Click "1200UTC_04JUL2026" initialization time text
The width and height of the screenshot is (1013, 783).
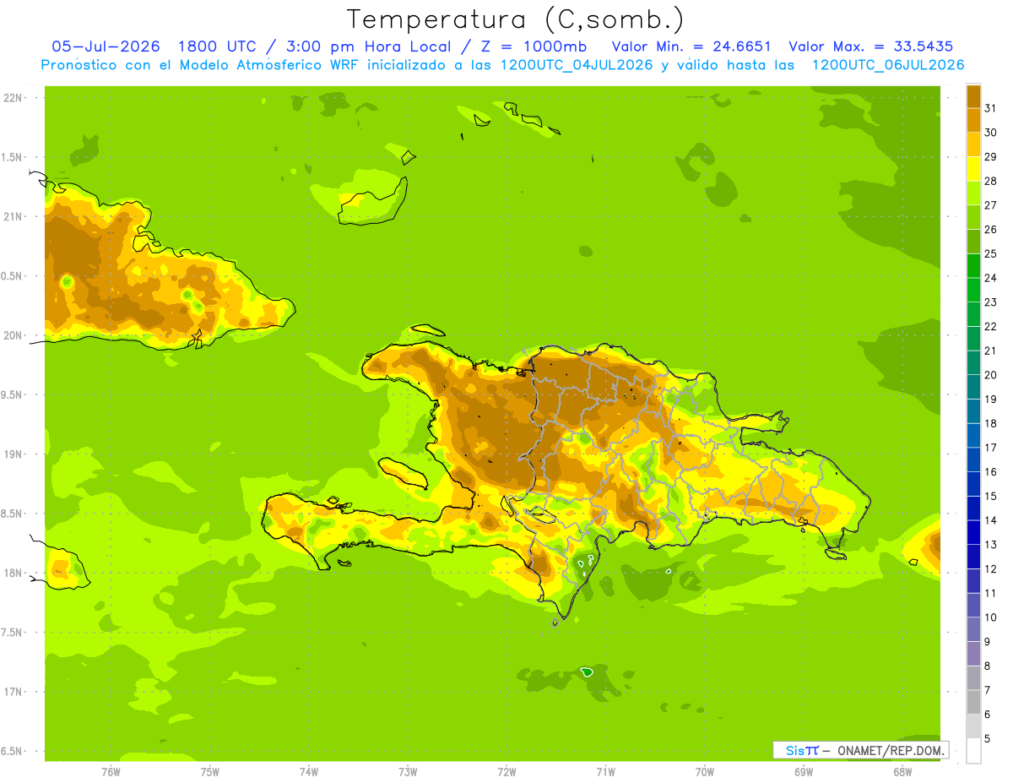(577, 65)
